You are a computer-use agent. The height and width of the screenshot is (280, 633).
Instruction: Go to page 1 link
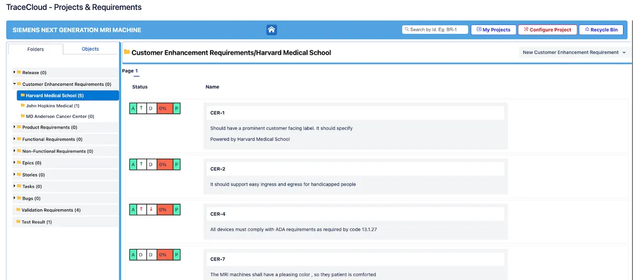[137, 71]
